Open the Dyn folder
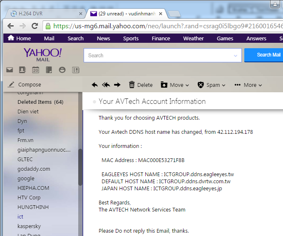This screenshot has width=283, height=236. [x=22, y=121]
